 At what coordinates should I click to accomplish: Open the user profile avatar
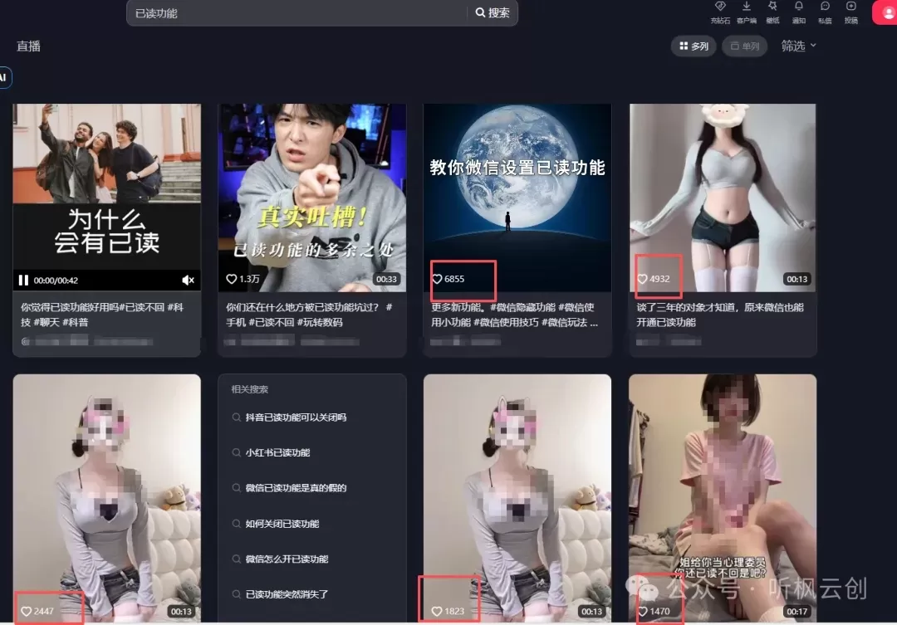coord(886,12)
